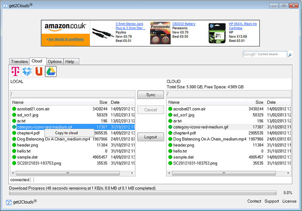Viewport: 302px width, 211px height.
Task: Click the Google search magnifier icon
Action: tap(290, 55)
